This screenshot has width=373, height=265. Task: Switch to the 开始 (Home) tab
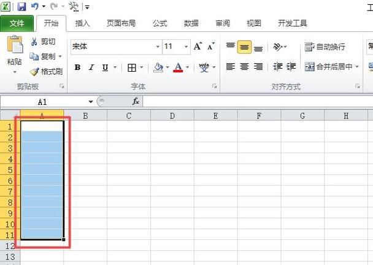coord(51,23)
